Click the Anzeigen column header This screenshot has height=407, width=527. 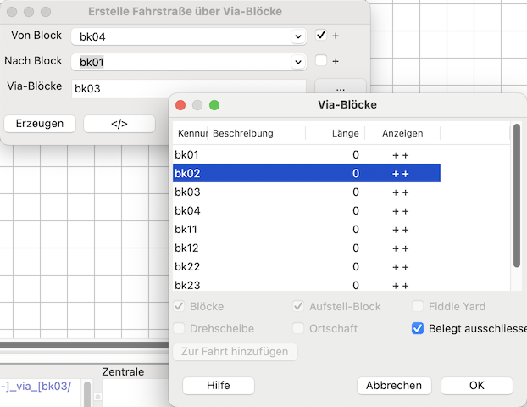(x=402, y=133)
